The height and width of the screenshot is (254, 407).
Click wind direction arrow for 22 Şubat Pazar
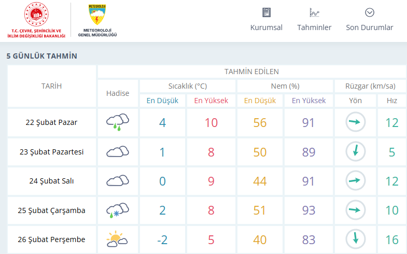pyautogui.click(x=356, y=122)
